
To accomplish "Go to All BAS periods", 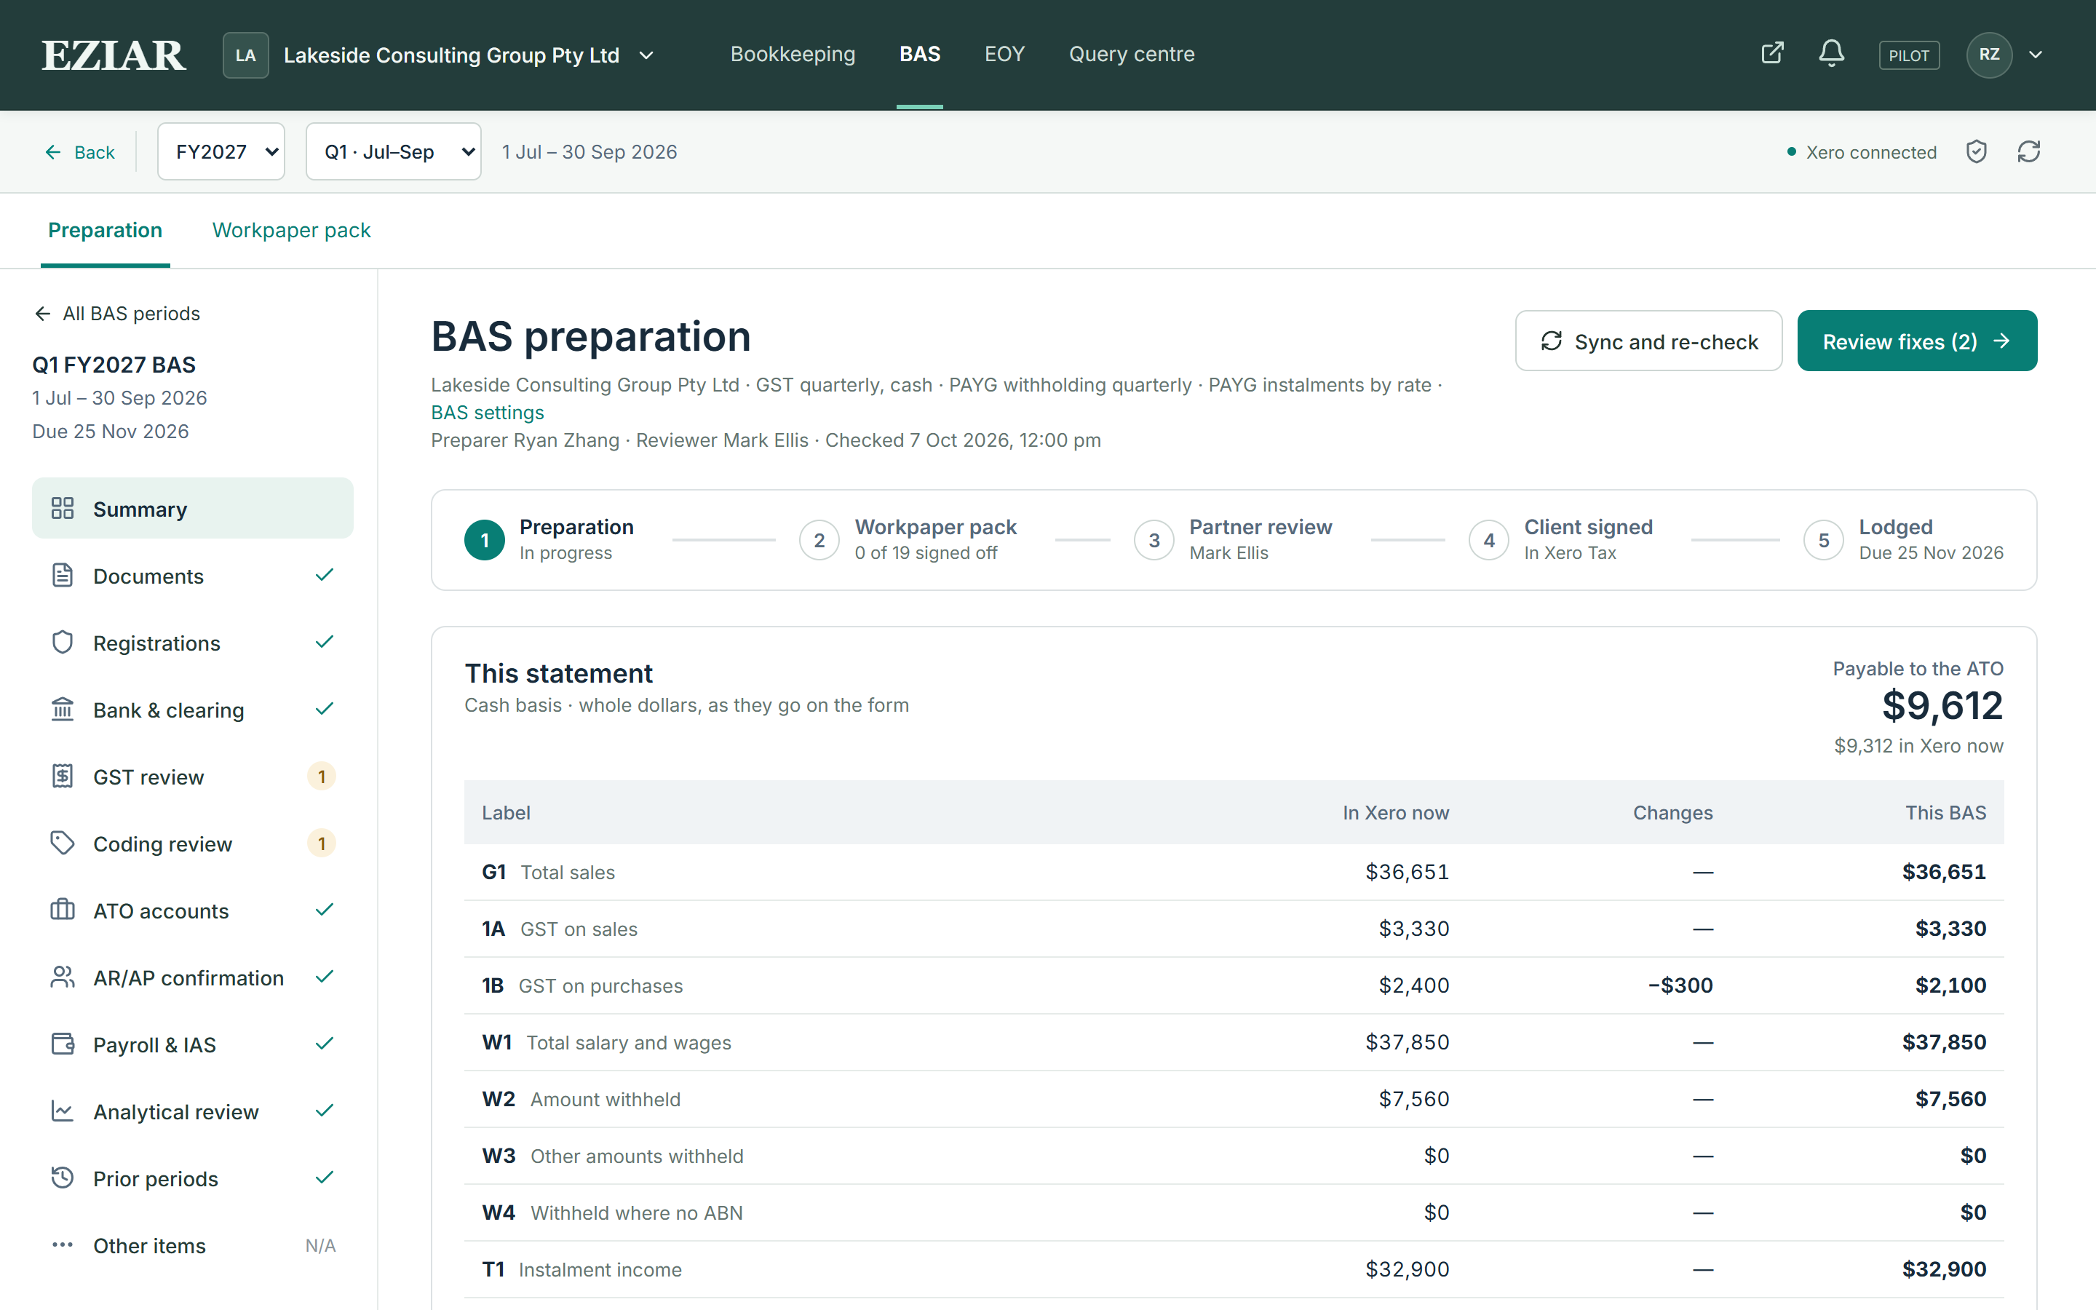I will (117, 313).
